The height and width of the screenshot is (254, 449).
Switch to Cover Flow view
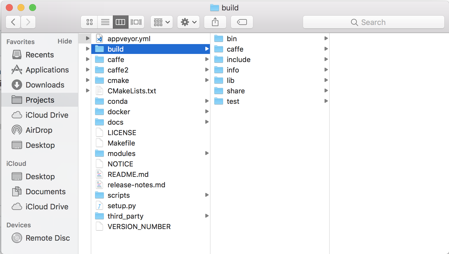pos(136,22)
